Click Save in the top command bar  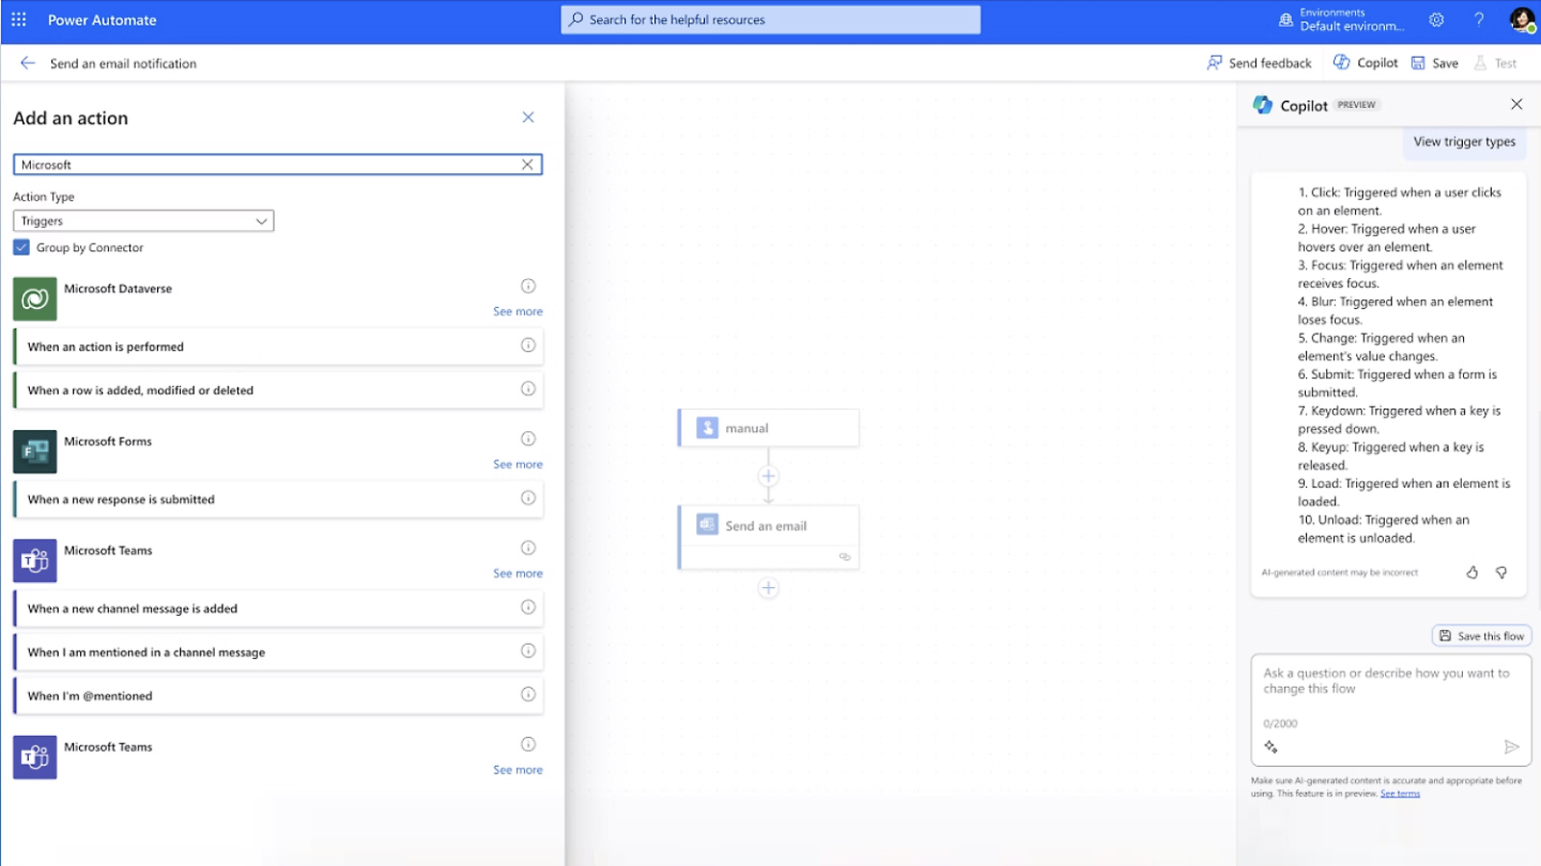(x=1434, y=64)
